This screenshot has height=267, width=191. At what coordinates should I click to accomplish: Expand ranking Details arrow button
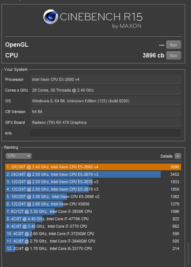coord(178,156)
